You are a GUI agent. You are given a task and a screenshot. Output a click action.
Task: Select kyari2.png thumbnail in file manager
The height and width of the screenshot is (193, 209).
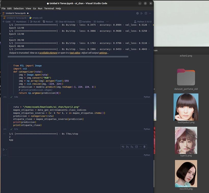tap(186, 140)
